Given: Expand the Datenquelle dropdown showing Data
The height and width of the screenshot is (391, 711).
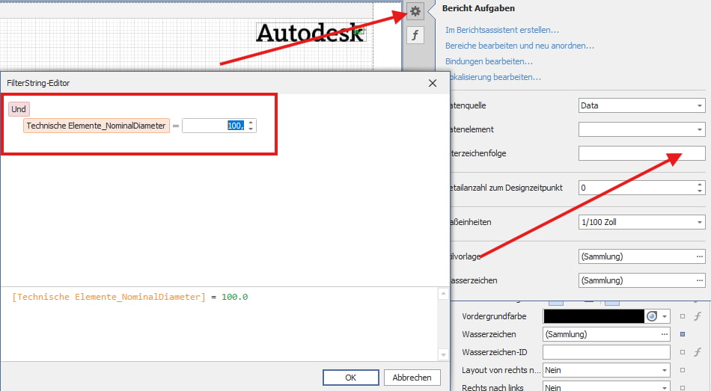Looking at the screenshot, I should pyautogui.click(x=641, y=105).
